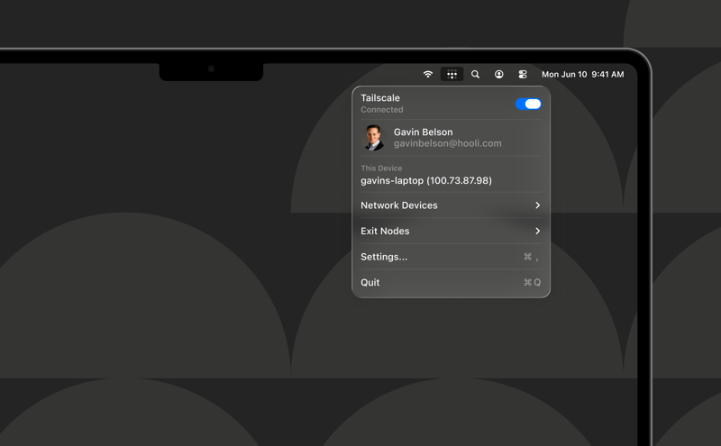This screenshot has width=721, height=446.
Task: Open Spotlight search magnifier icon
Action: click(x=476, y=74)
